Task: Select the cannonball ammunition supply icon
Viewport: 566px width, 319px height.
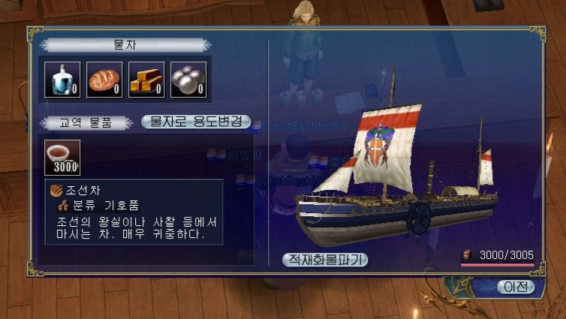Action: [x=188, y=80]
